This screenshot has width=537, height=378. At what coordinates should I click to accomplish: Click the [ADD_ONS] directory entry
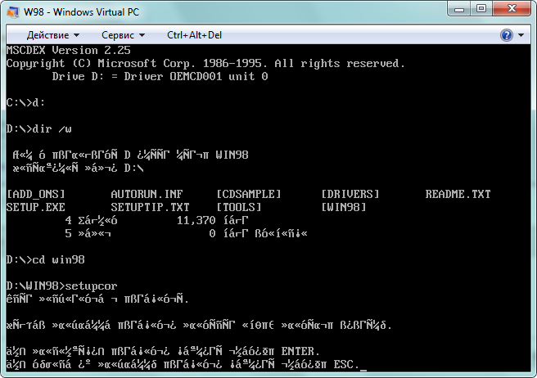[x=36, y=194]
